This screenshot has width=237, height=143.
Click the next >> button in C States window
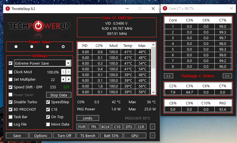[x=227, y=76]
